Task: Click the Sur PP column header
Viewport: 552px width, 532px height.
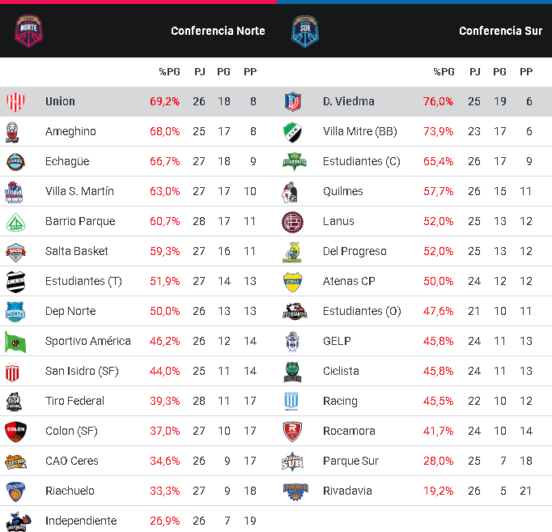Action: click(526, 72)
